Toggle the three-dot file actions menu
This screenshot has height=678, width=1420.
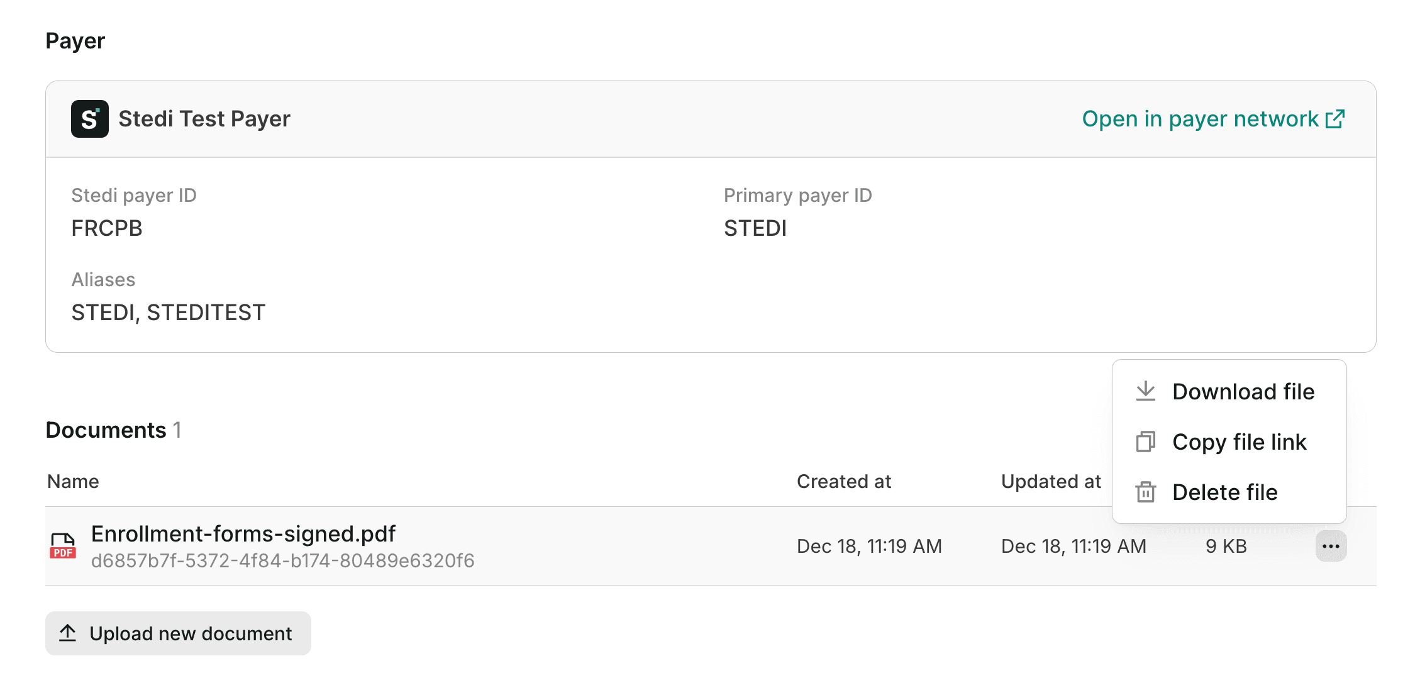1331,546
